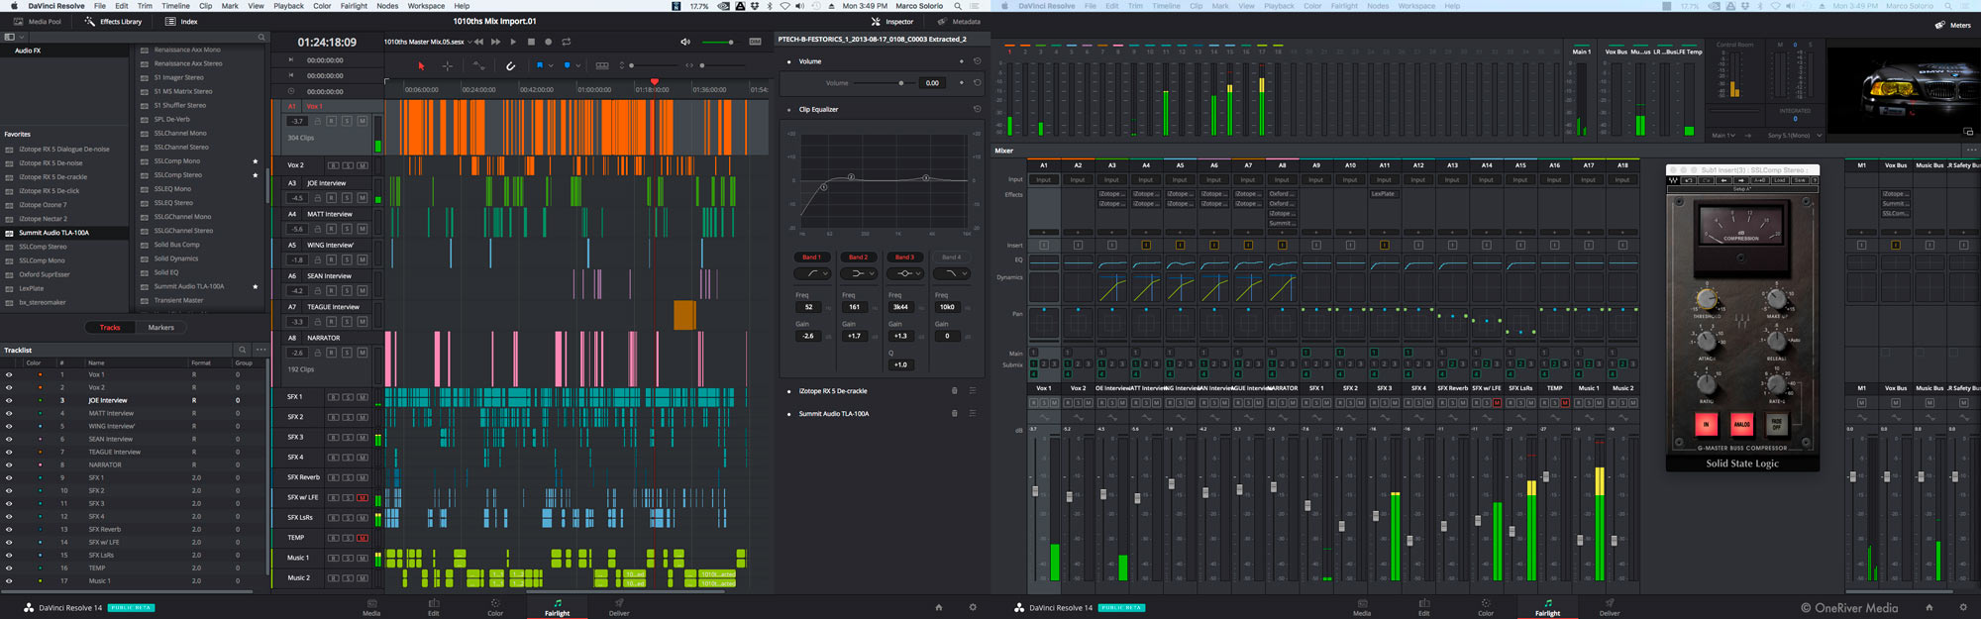The width and height of the screenshot is (1981, 619).
Task: Click the search icon in Tracklist header
Action: pos(242,350)
